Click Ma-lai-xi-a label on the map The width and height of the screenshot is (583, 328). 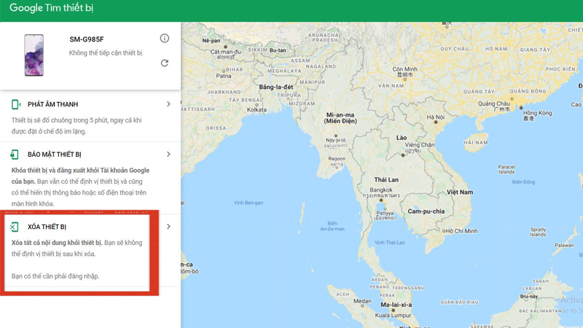(x=396, y=305)
